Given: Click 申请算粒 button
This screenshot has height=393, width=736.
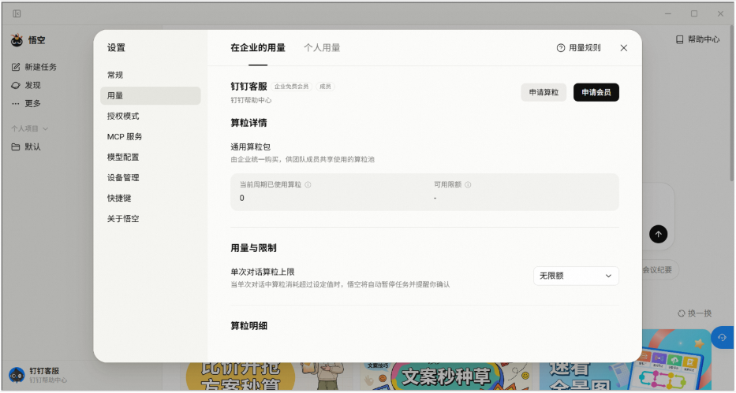Looking at the screenshot, I should (544, 92).
